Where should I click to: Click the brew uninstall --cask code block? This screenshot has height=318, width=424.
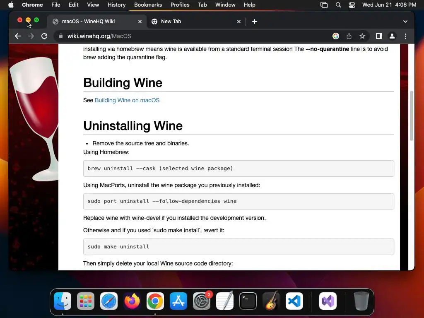pos(238,169)
